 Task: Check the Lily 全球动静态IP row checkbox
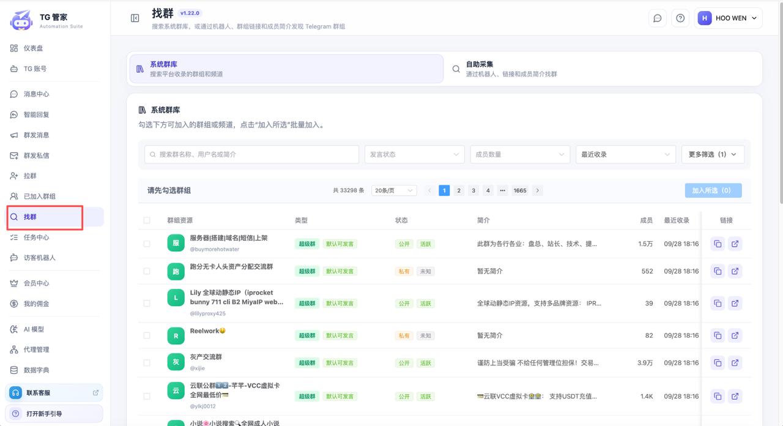coord(147,303)
